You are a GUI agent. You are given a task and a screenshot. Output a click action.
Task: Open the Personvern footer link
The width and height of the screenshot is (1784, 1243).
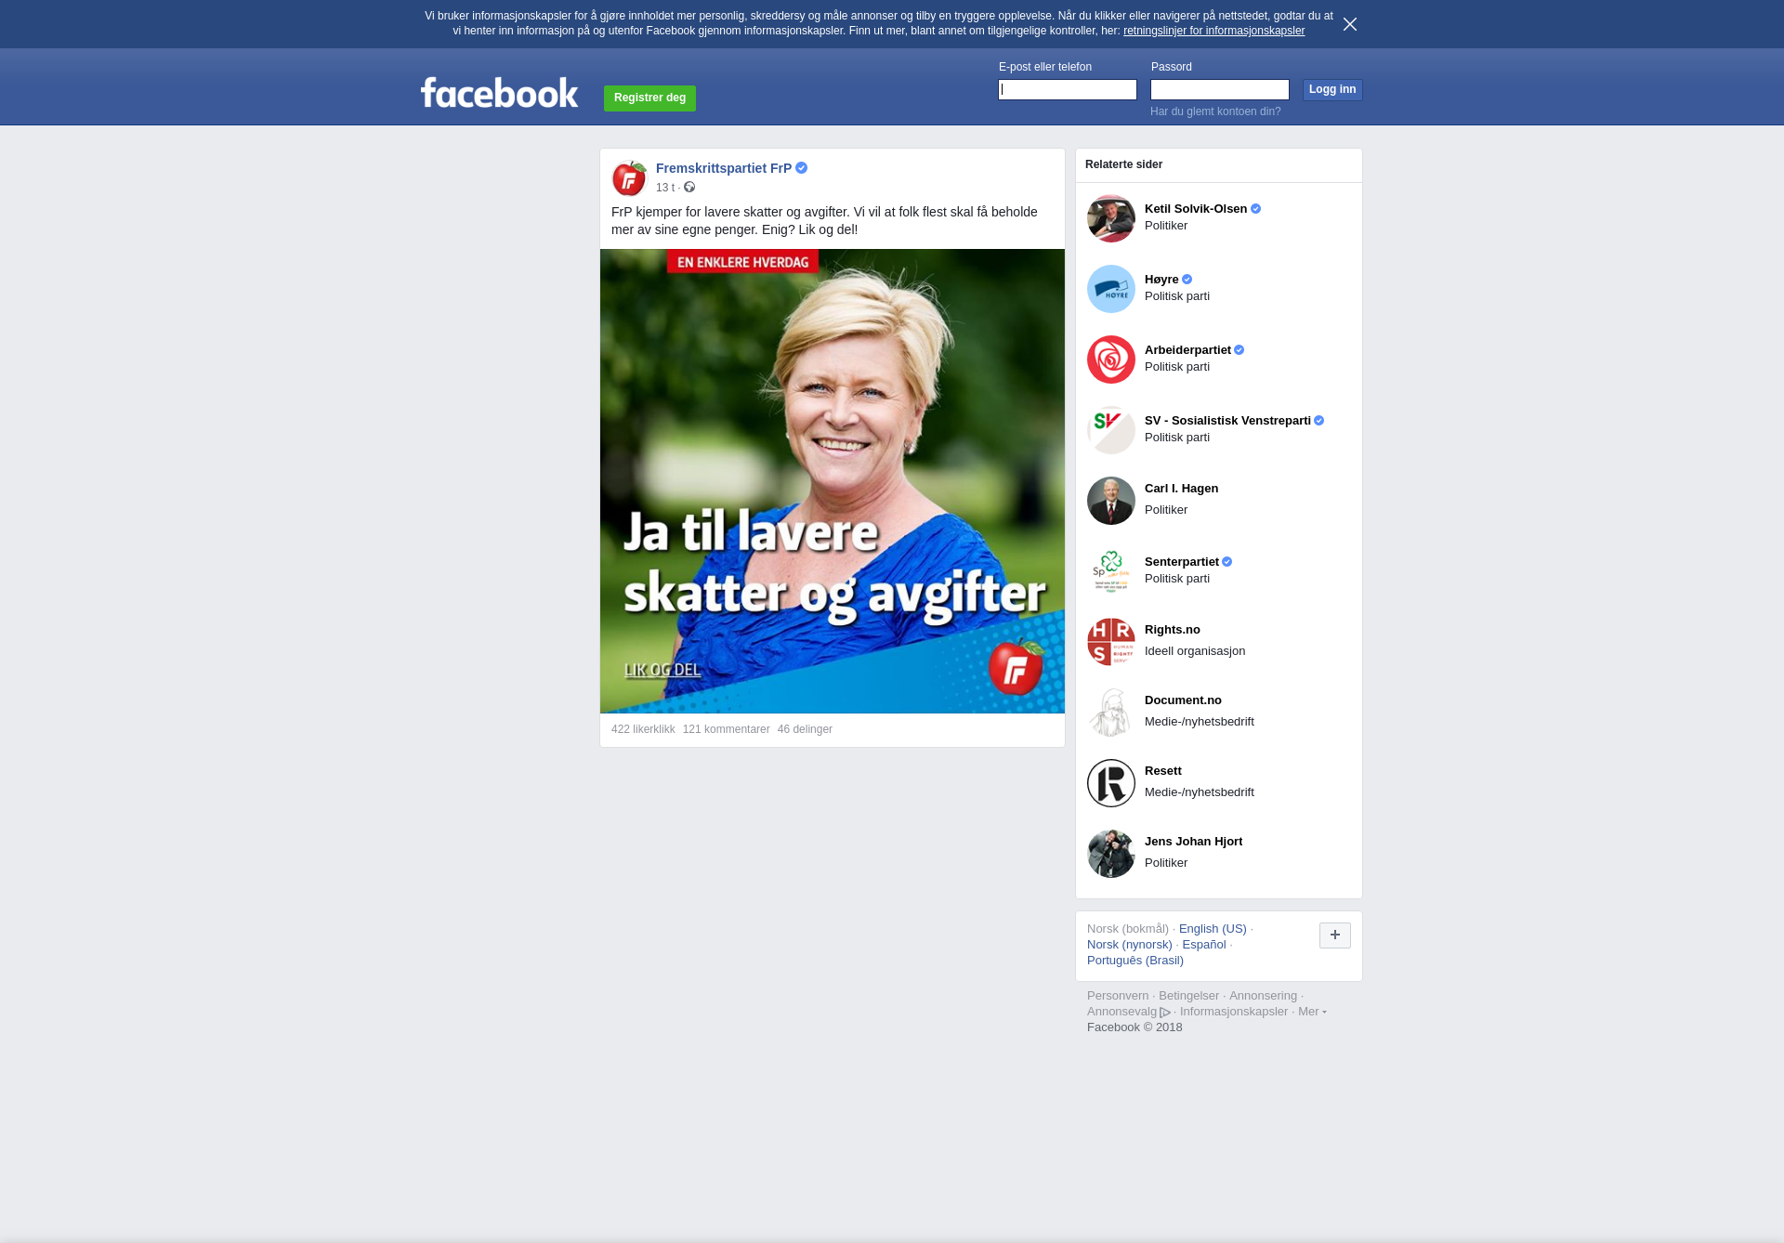(x=1118, y=996)
